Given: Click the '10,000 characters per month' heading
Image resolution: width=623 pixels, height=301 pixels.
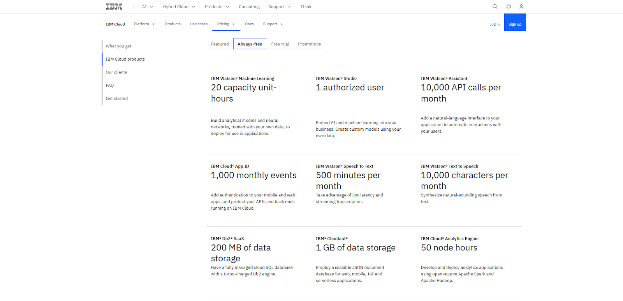Looking at the screenshot, I should 465,181.
